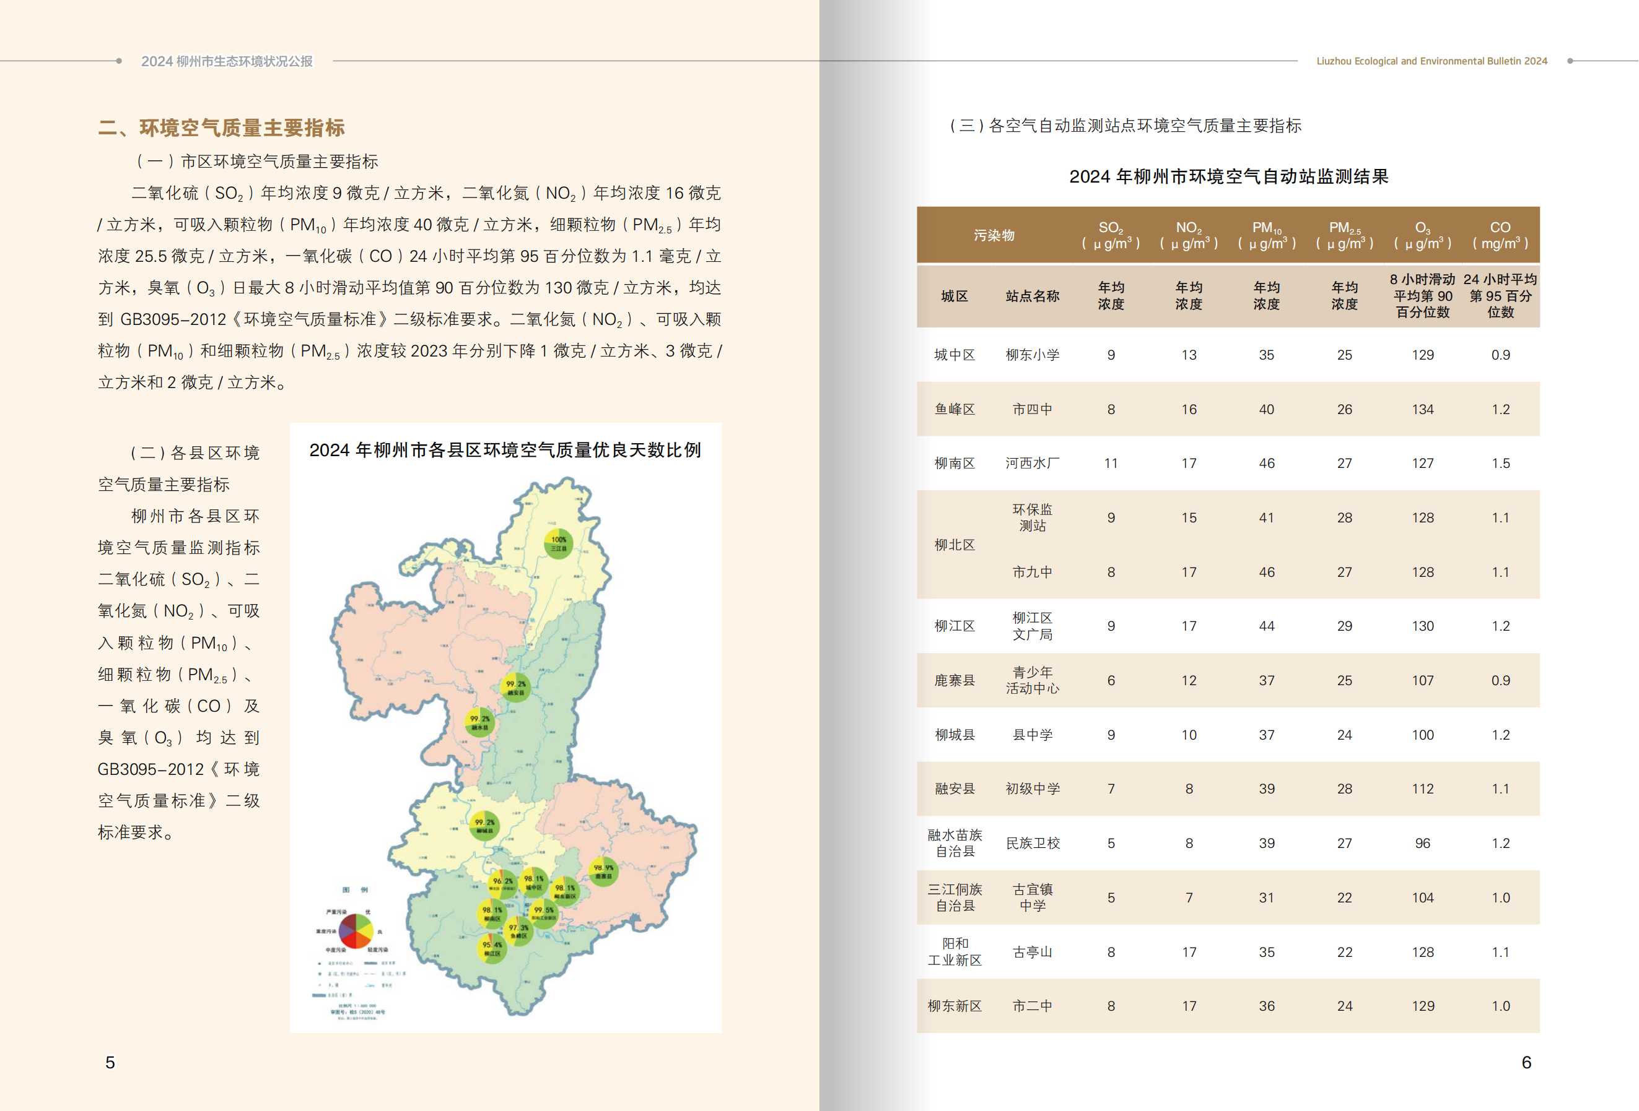Viewport: 1639px width, 1111px height.
Task: Click the SO₂ column header
Action: pos(1111,235)
